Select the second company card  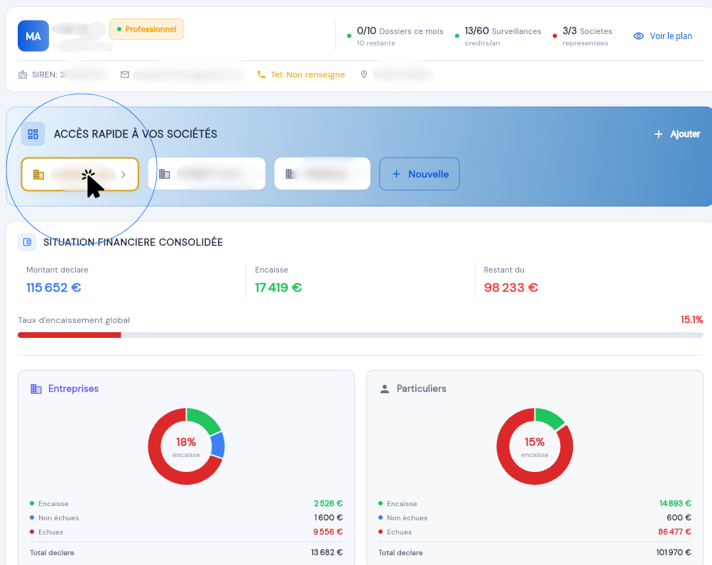206,174
